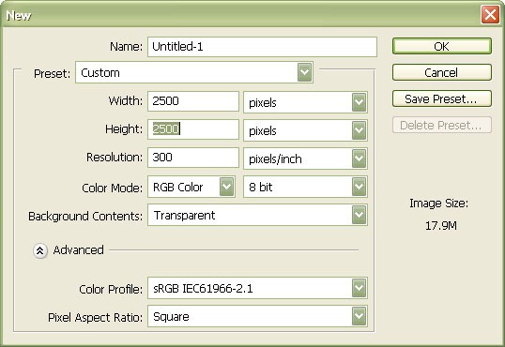The width and height of the screenshot is (505, 347).
Task: Click the Pixel Aspect Ratio label
Action: 95,317
